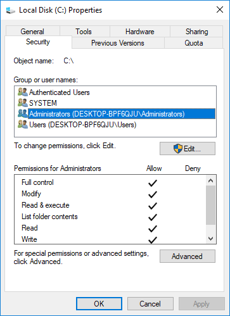Select Users (DESKTOP-BPF6QJU\Users) entry
The width and height of the screenshot is (230, 316).
[x=83, y=125]
